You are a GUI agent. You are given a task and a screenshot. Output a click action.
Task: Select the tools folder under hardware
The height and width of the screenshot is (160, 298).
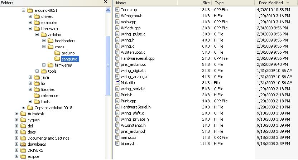(x=52, y=71)
